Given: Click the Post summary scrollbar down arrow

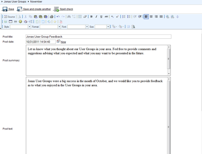Looking at the screenshot, I should (169, 74).
